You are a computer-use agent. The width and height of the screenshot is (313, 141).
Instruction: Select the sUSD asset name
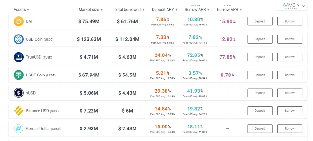[31, 93]
